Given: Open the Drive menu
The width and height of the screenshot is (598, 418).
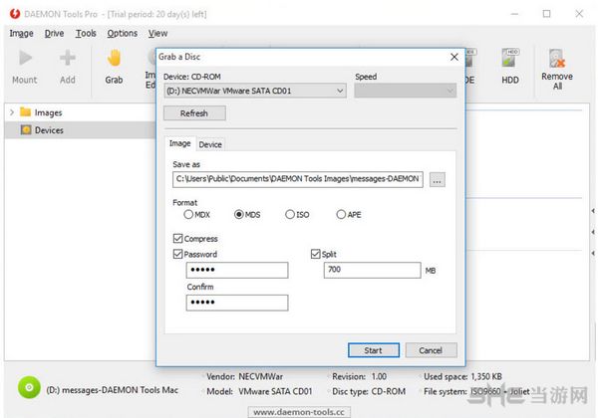Looking at the screenshot, I should pos(54,34).
